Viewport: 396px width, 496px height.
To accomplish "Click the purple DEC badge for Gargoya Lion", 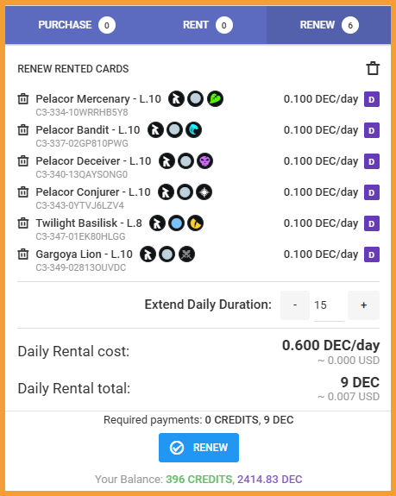I will tap(372, 254).
